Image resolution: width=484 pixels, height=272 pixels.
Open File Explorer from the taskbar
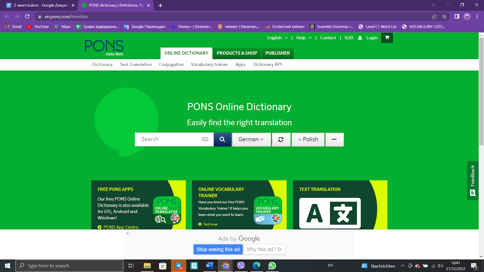point(147,266)
